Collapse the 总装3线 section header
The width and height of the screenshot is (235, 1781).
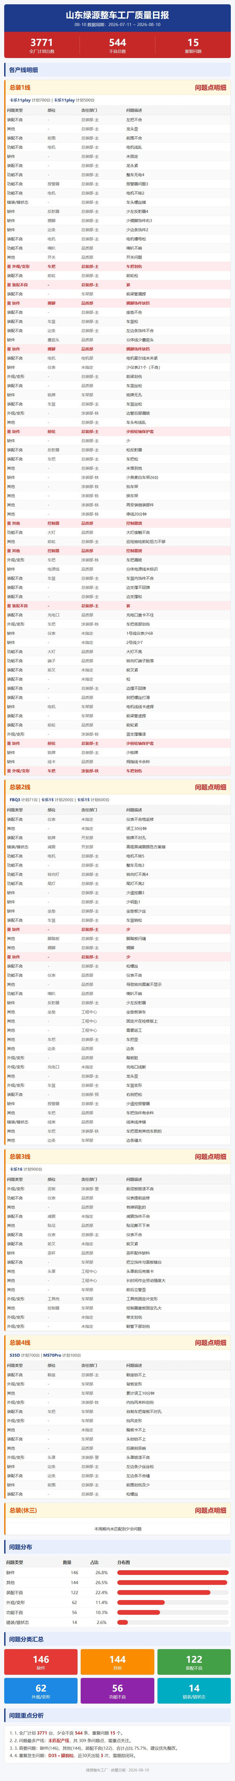click(117, 1156)
